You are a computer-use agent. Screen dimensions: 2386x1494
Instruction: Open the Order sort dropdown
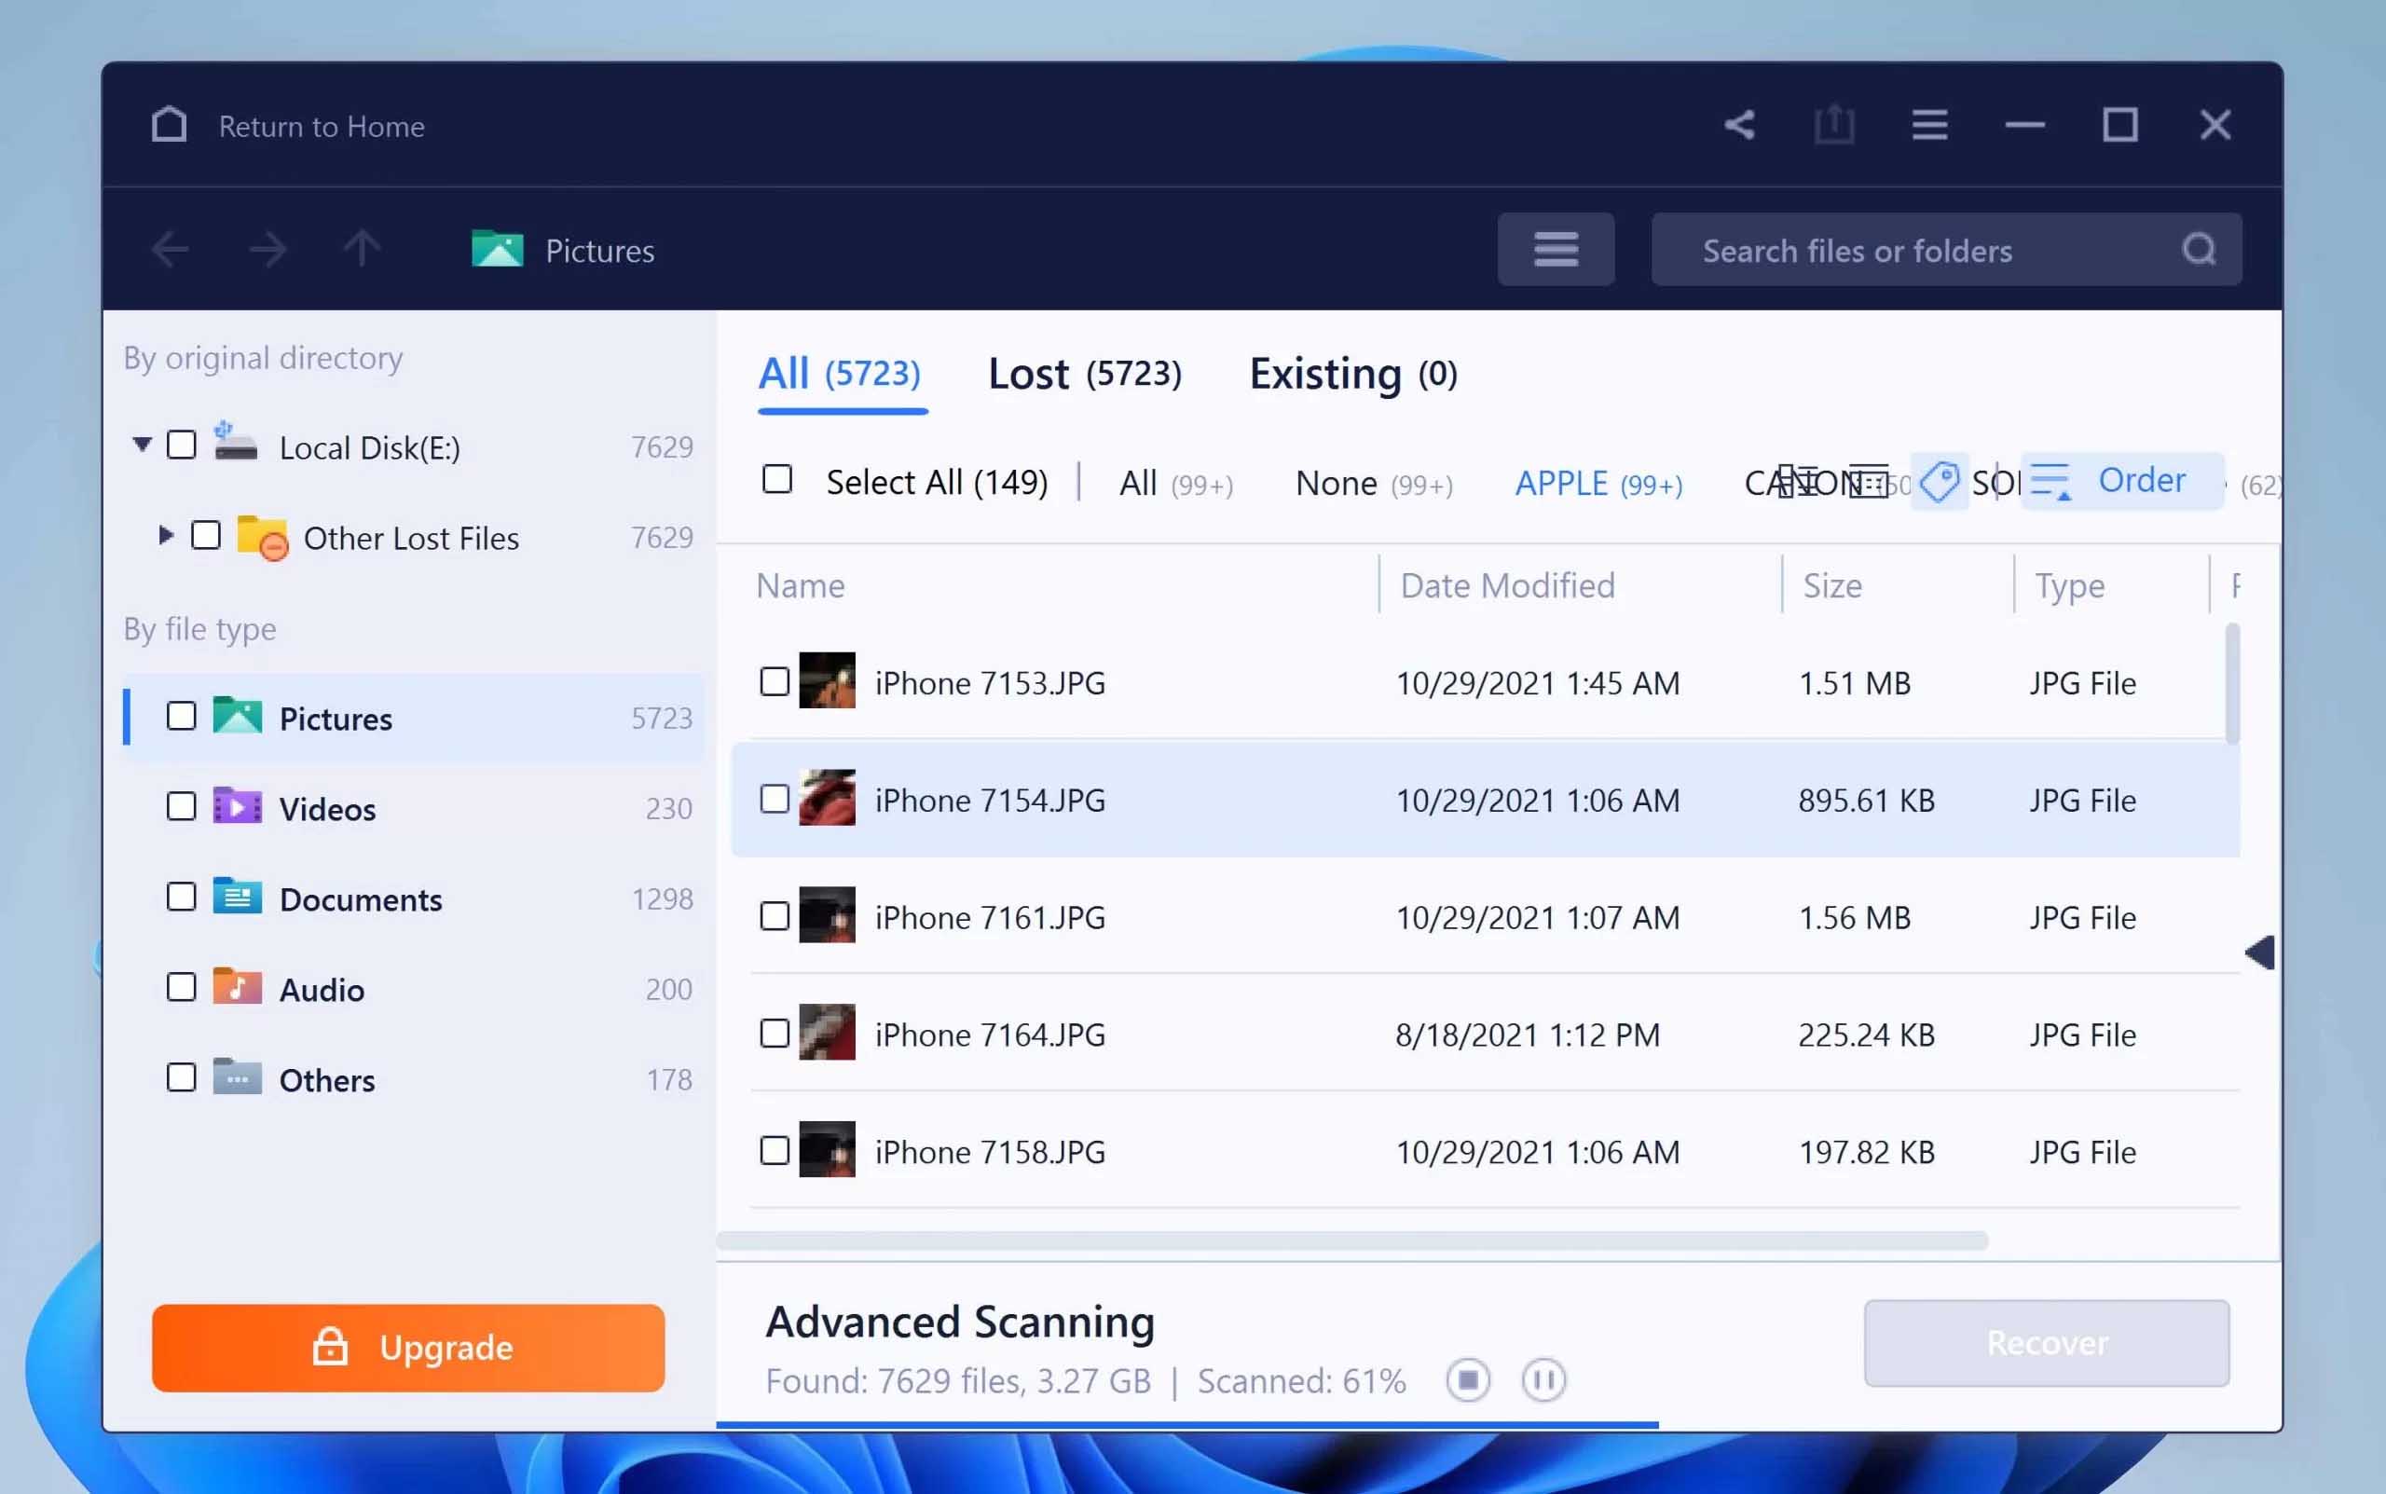click(2122, 481)
